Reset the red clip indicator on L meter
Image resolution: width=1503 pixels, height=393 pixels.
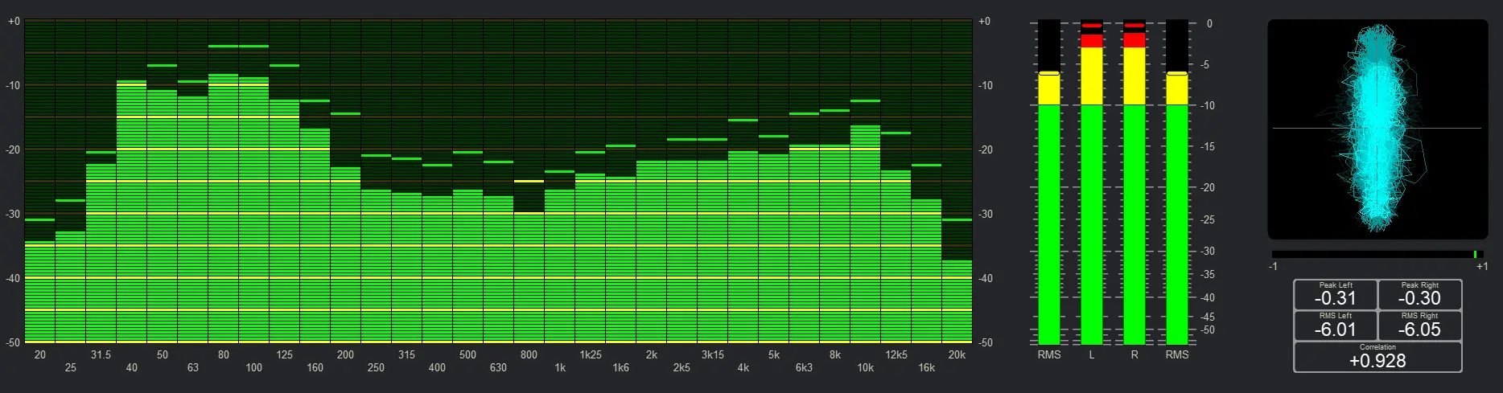1092,26
